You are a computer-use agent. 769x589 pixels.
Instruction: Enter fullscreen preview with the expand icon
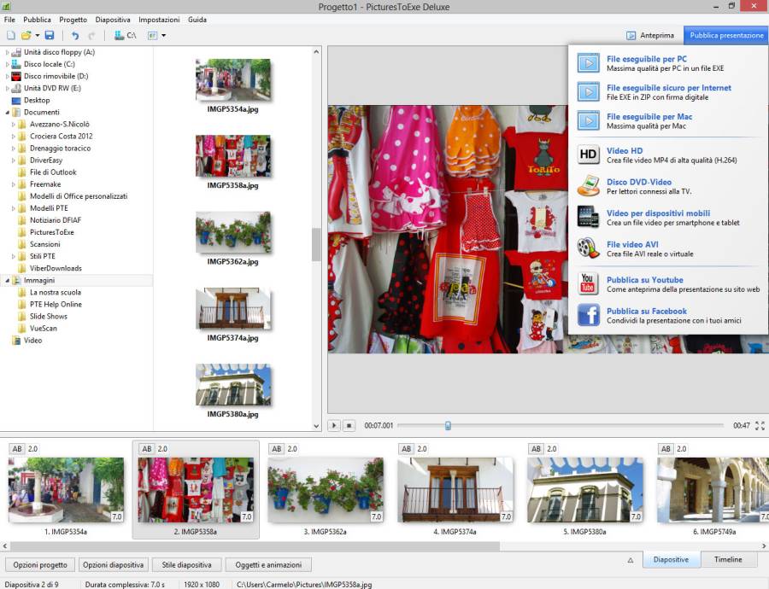pos(760,425)
